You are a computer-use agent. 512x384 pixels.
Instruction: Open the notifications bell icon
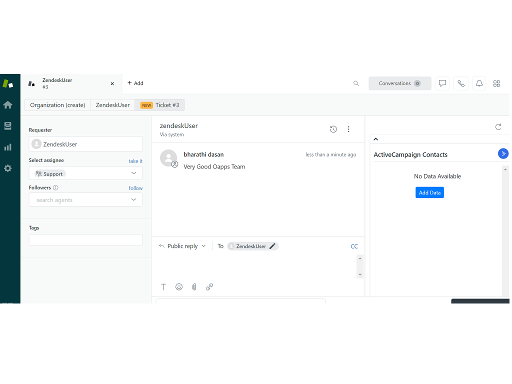coord(479,83)
